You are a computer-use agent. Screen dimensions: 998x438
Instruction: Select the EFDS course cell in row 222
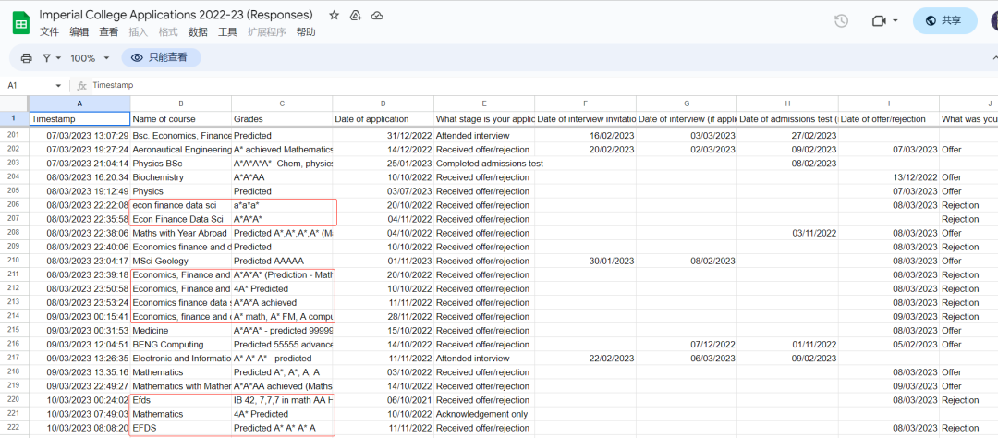tap(181, 428)
